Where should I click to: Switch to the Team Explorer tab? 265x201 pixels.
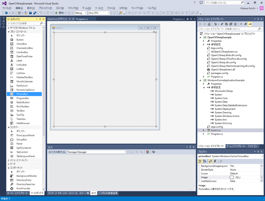(236, 146)
